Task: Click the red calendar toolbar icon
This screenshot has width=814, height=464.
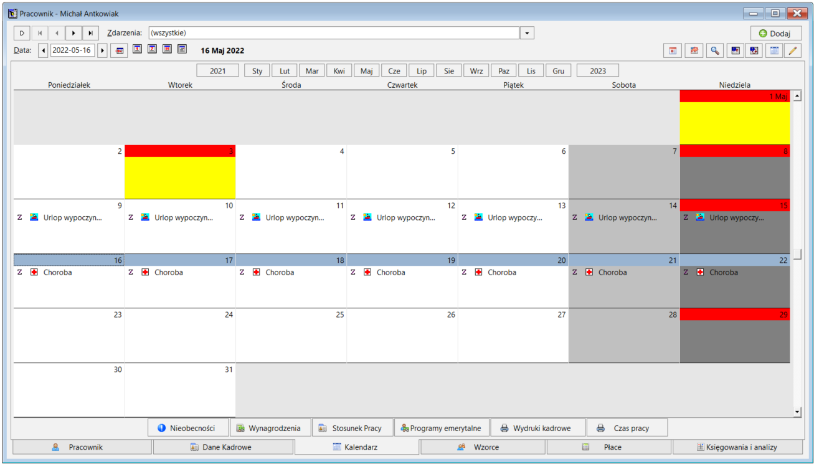Action: (673, 51)
